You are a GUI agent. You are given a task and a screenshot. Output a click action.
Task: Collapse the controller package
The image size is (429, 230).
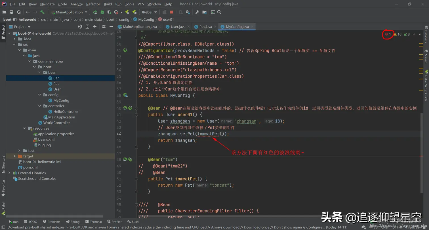[x=40, y=106]
